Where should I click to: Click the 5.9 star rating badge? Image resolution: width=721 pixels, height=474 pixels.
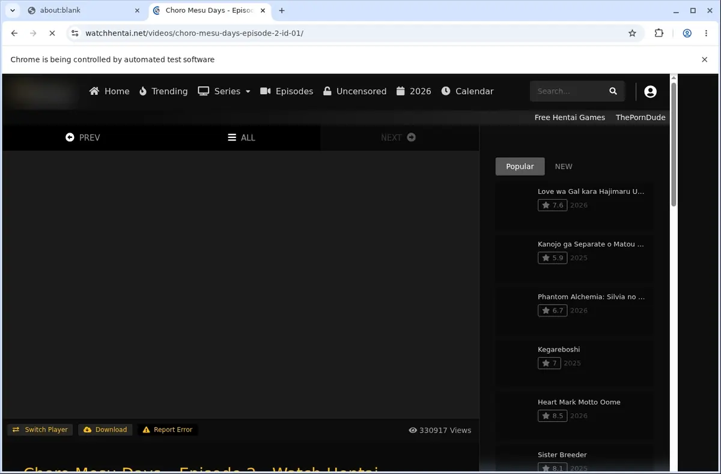(552, 258)
